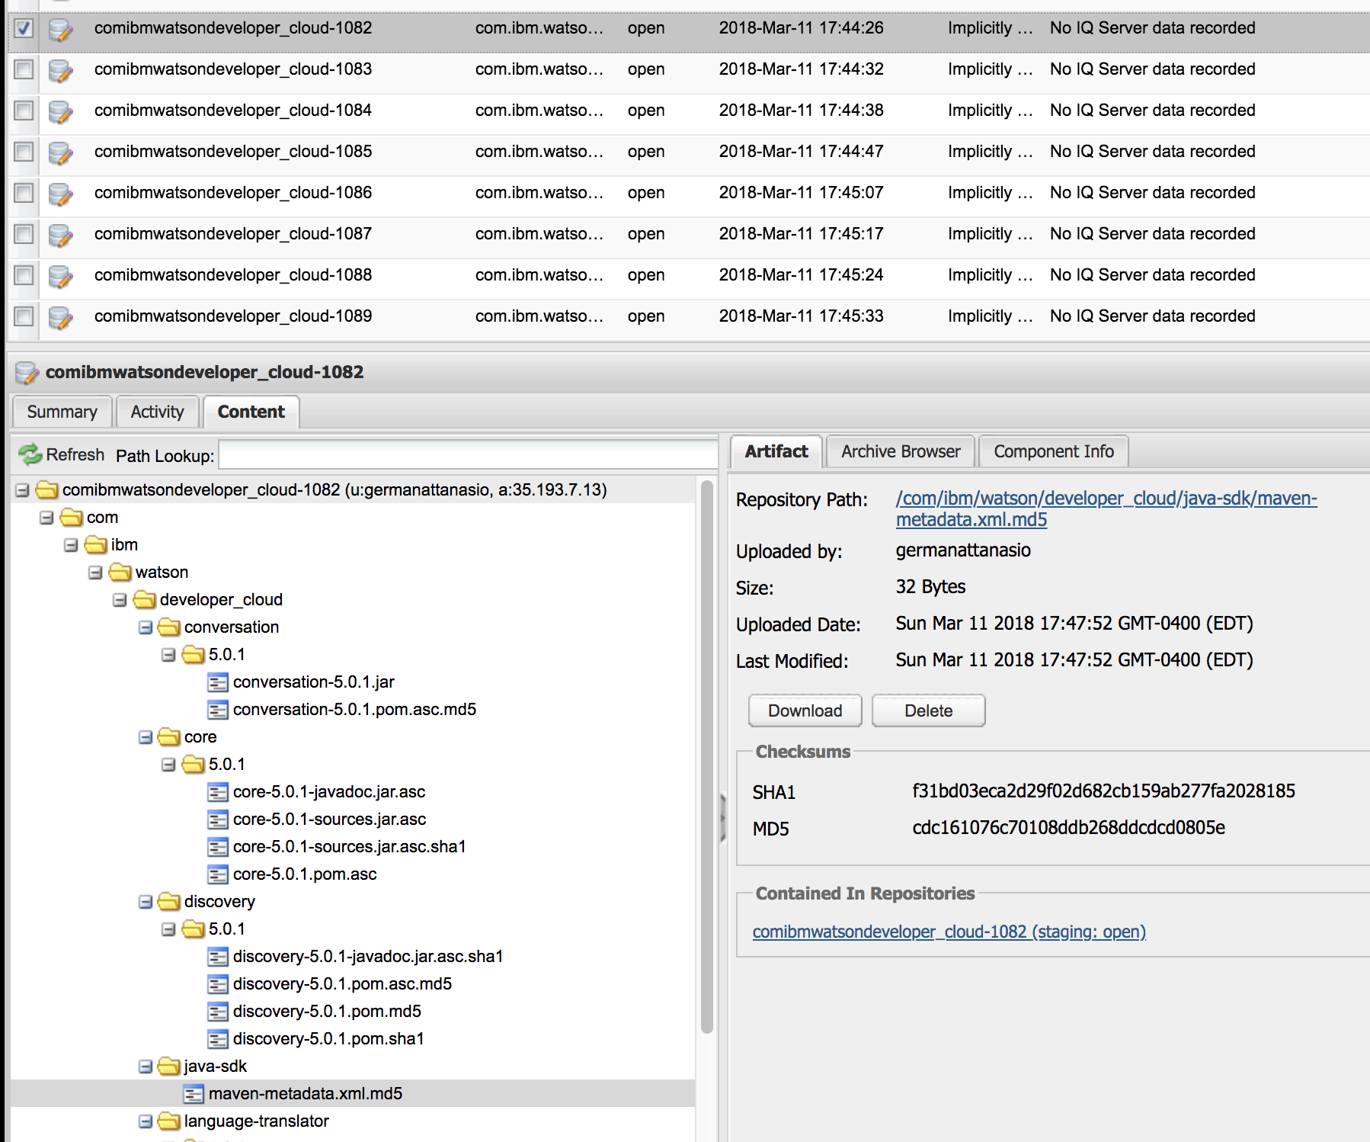Collapse the 5.0.1 folder under discovery
The width and height of the screenshot is (1370, 1142).
[168, 929]
